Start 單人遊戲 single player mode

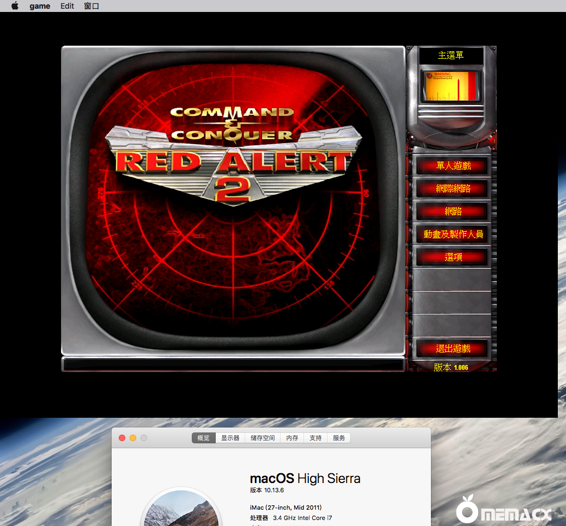(453, 166)
